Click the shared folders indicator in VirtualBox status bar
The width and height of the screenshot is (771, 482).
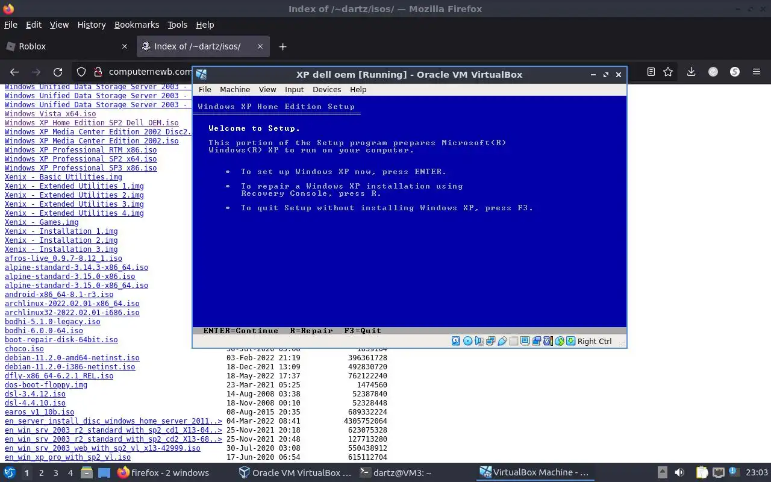tap(513, 341)
